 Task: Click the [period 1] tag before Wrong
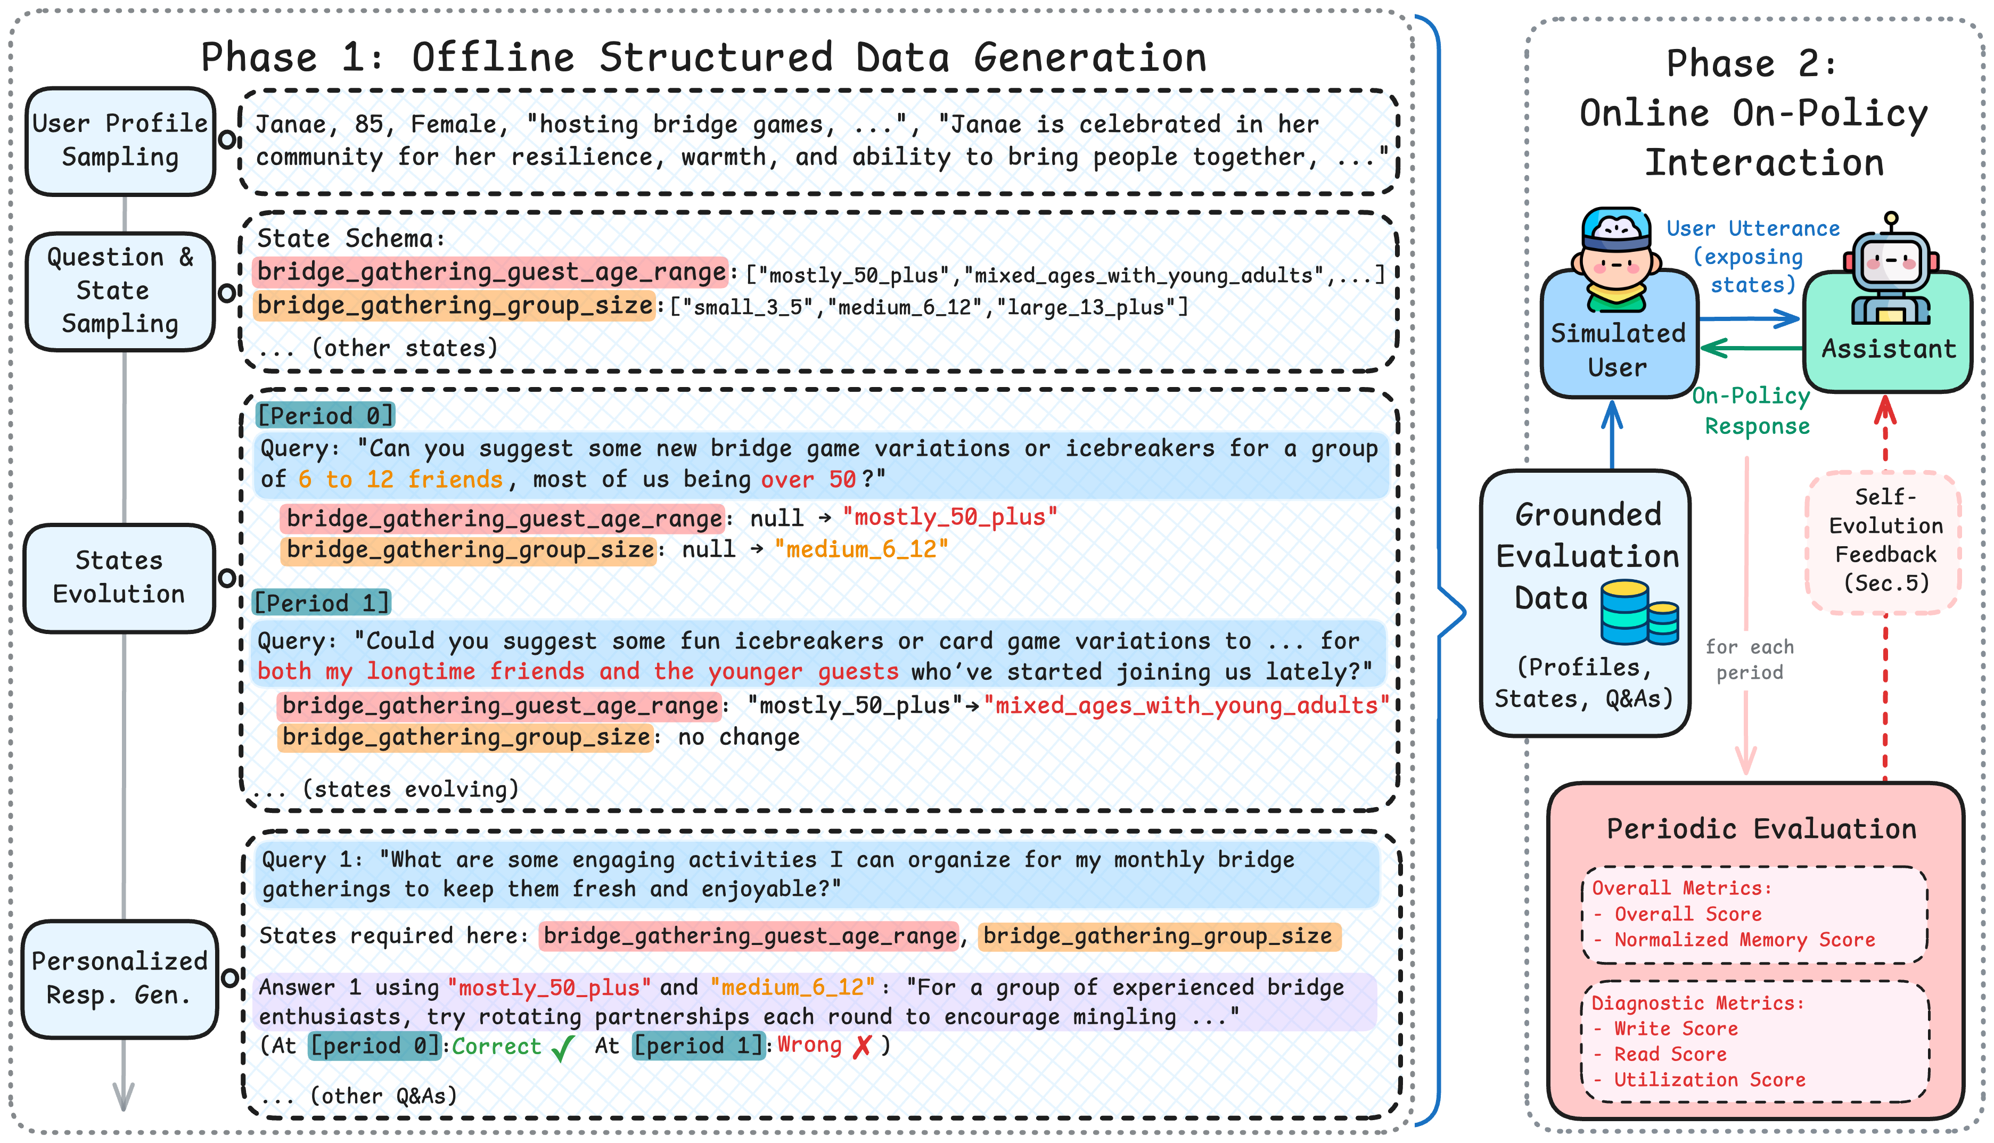[699, 1046]
